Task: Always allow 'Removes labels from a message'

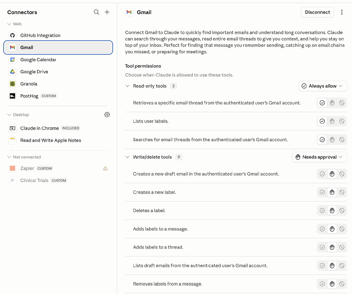Action: tap(322, 284)
